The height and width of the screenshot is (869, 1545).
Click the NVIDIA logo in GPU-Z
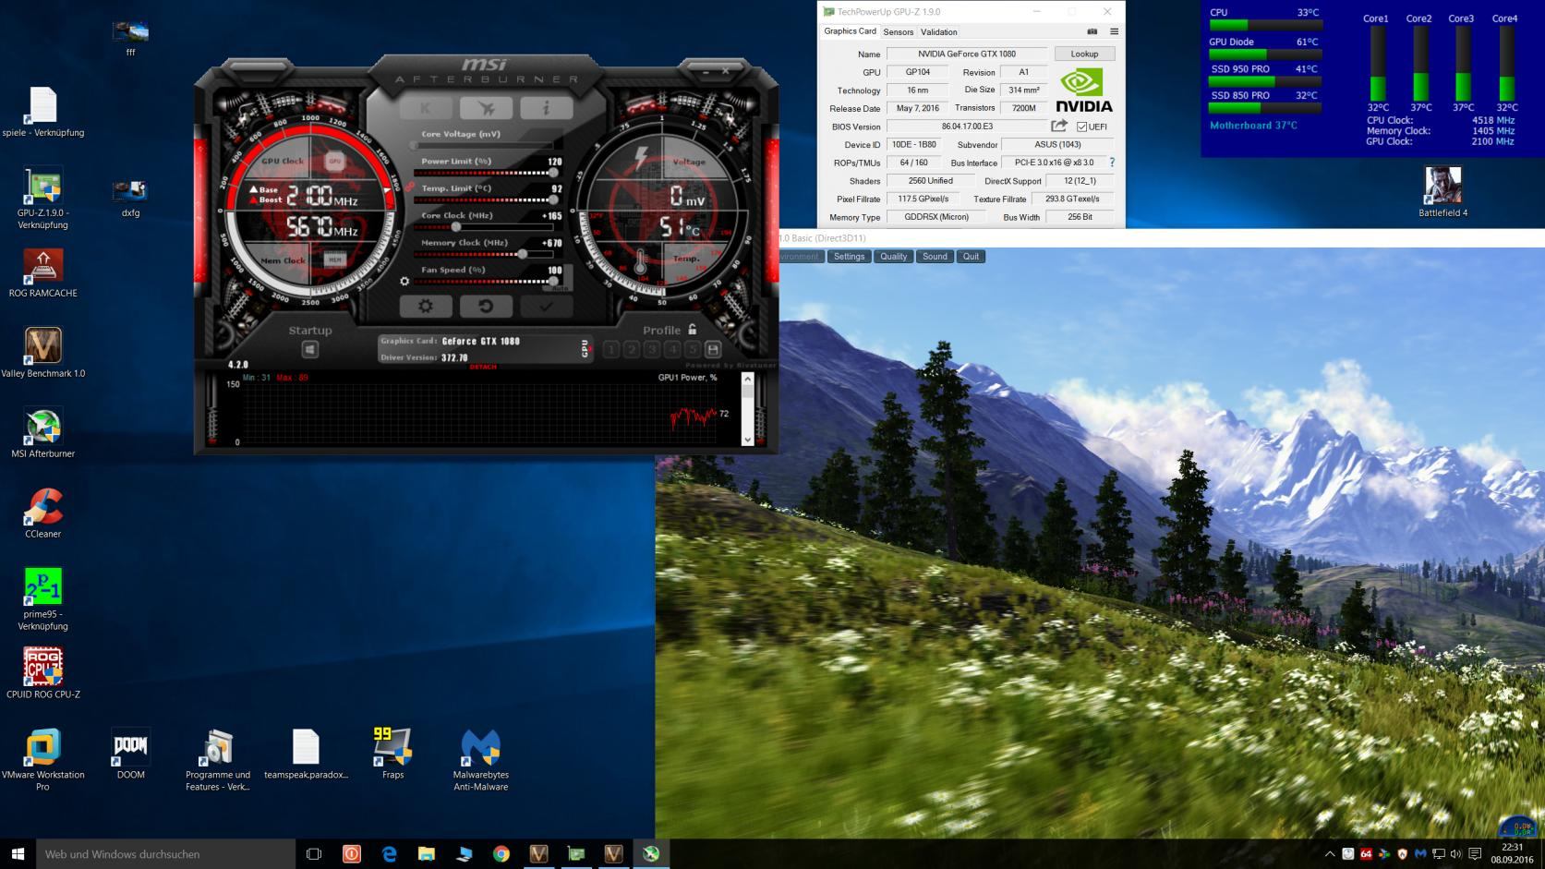(1084, 91)
